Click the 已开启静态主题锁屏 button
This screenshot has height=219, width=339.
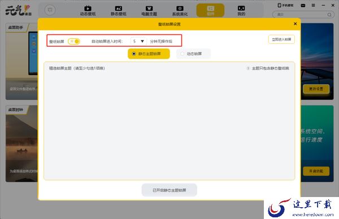point(169,190)
